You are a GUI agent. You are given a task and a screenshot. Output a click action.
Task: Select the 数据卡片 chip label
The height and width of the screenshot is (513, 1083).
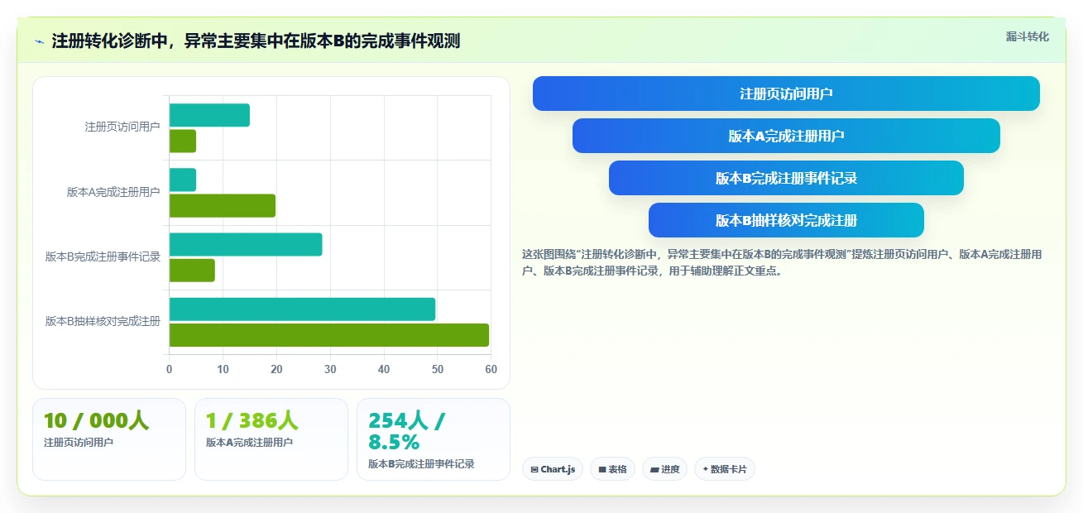pos(729,470)
